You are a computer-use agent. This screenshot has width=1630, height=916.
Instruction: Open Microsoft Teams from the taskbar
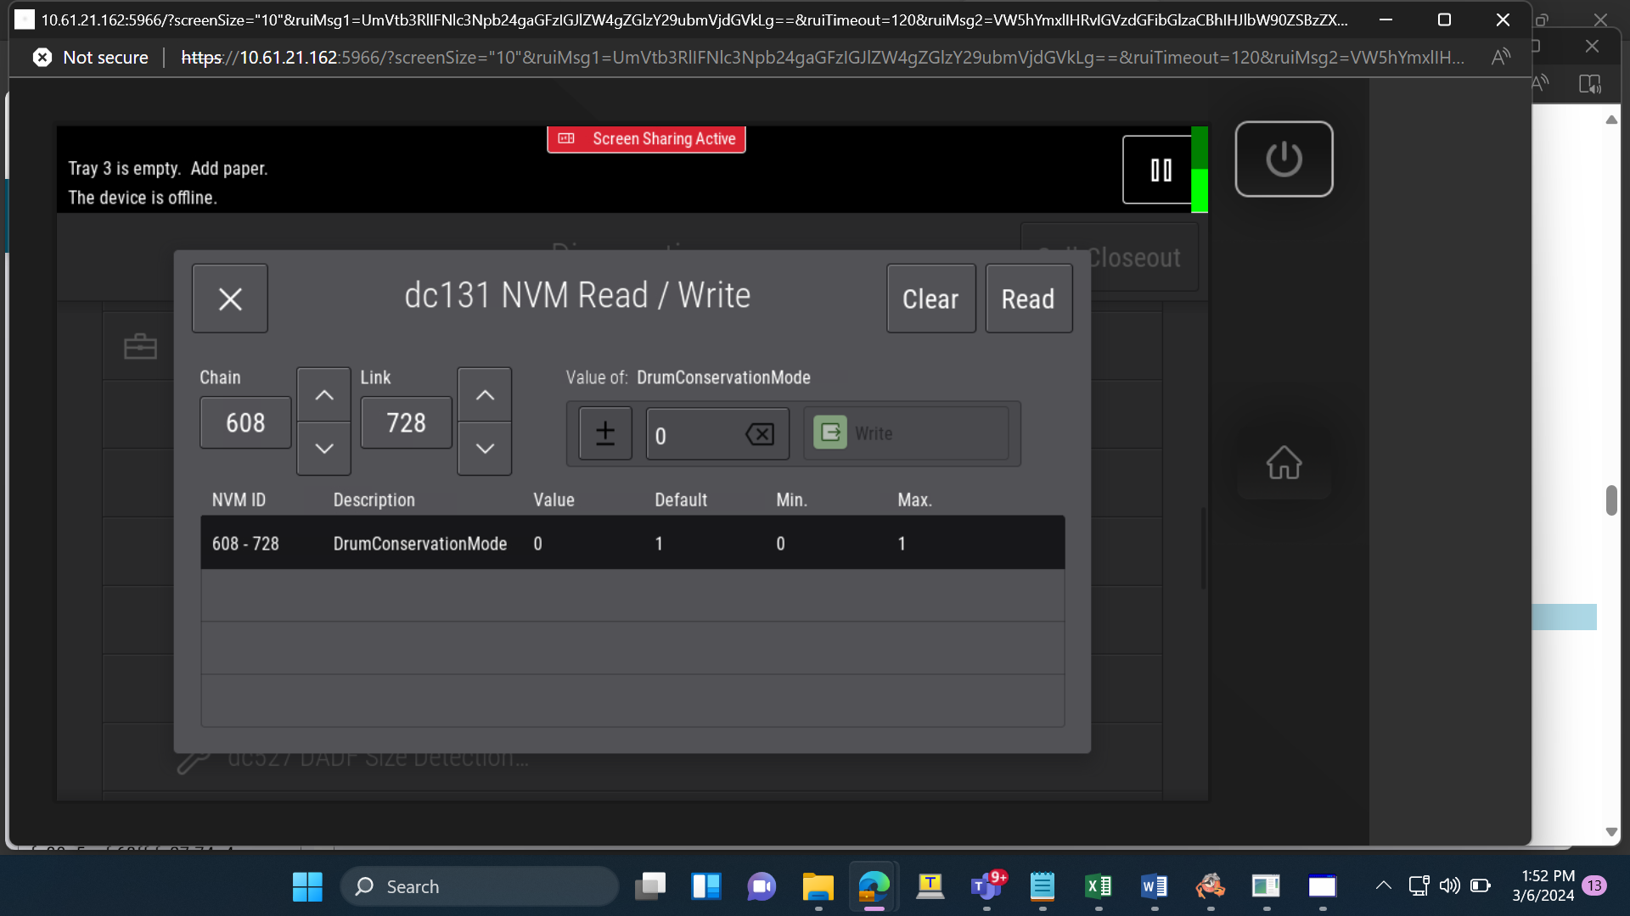click(986, 886)
